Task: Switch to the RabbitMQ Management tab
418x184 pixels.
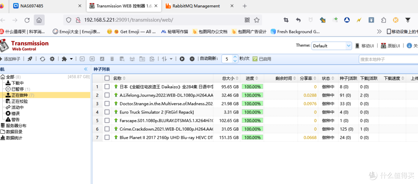Action: pyautogui.click(x=200, y=6)
